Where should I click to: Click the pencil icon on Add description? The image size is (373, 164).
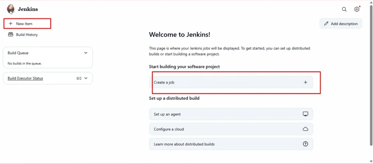326,24
